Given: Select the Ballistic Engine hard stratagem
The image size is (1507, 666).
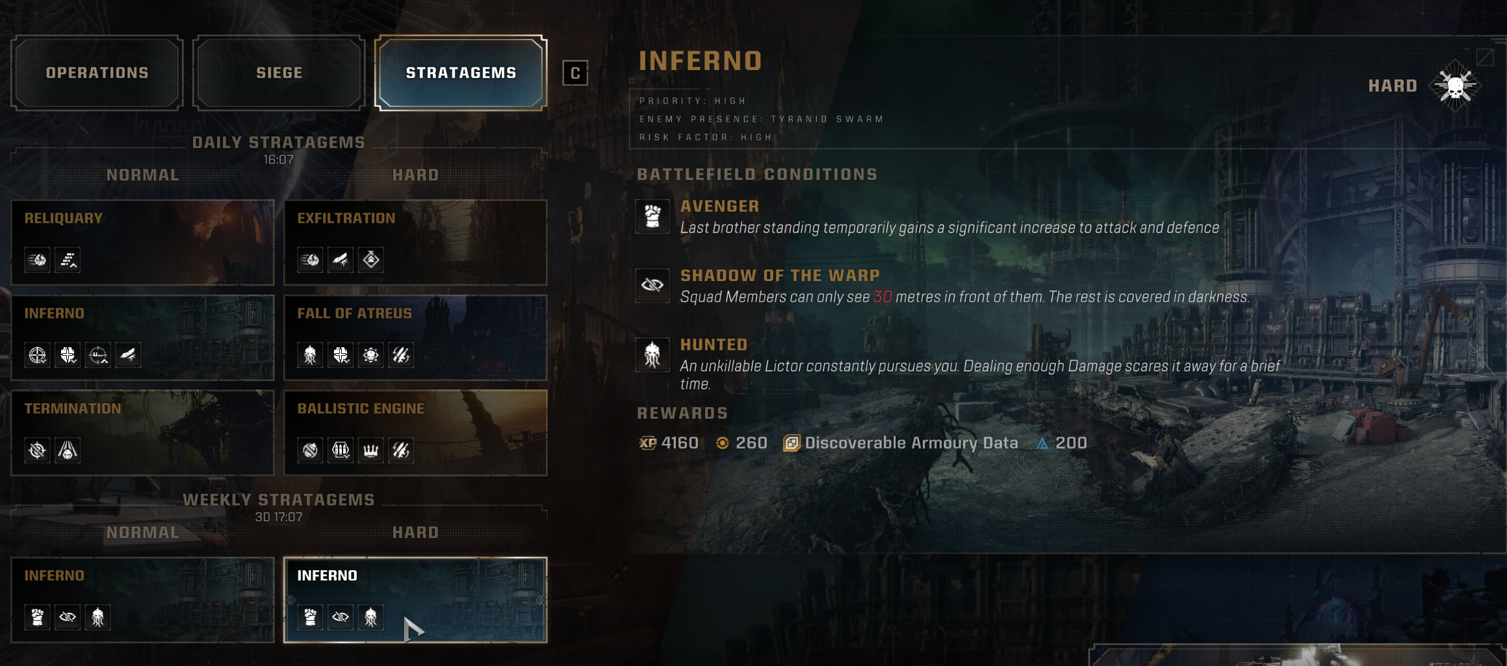Looking at the screenshot, I should (x=415, y=433).
